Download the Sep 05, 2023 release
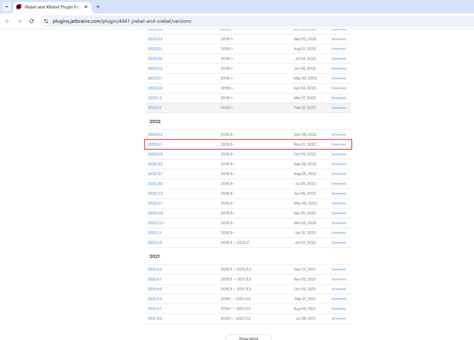Viewport: 474px width, 340px height. coord(338,39)
